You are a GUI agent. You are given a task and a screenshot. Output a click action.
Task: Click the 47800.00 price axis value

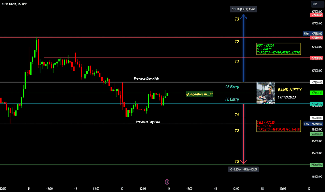click(x=317, y=12)
